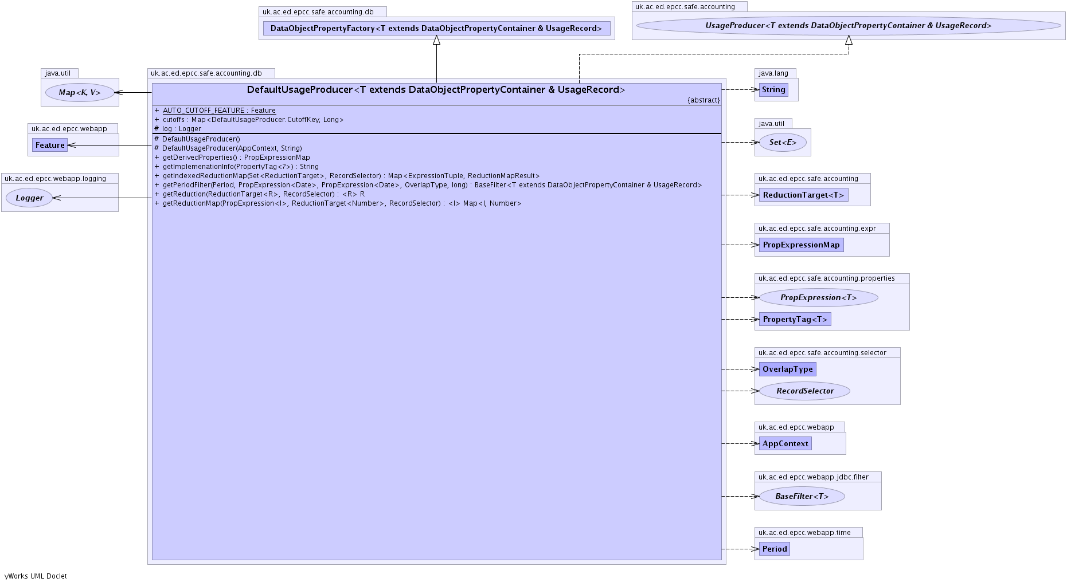
Task: Select the PropExpression<T> interface ellipse
Action: [818, 298]
